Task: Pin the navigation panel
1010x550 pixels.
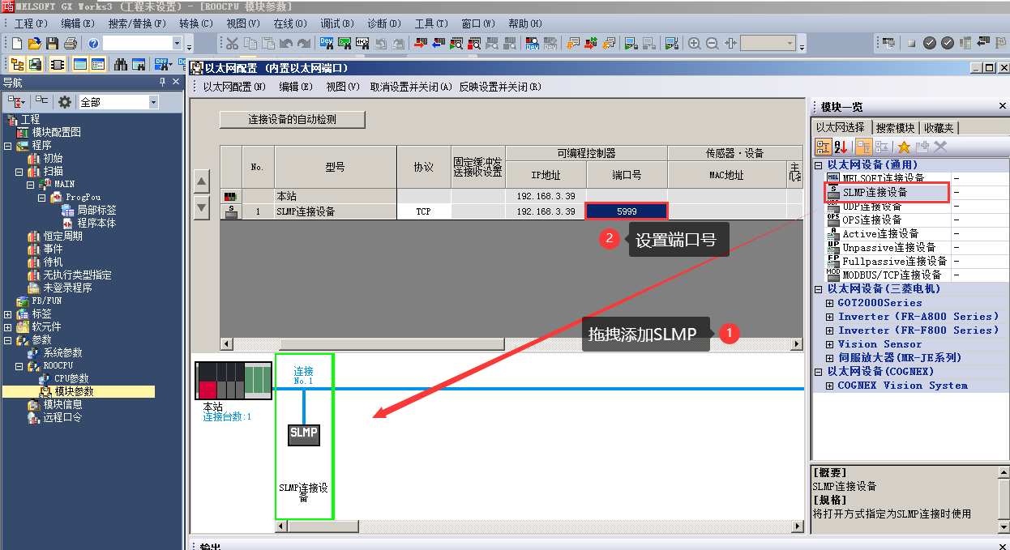Action: point(161,83)
